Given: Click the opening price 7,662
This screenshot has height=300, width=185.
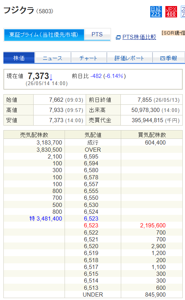Looking at the screenshot, I should coord(56,99).
